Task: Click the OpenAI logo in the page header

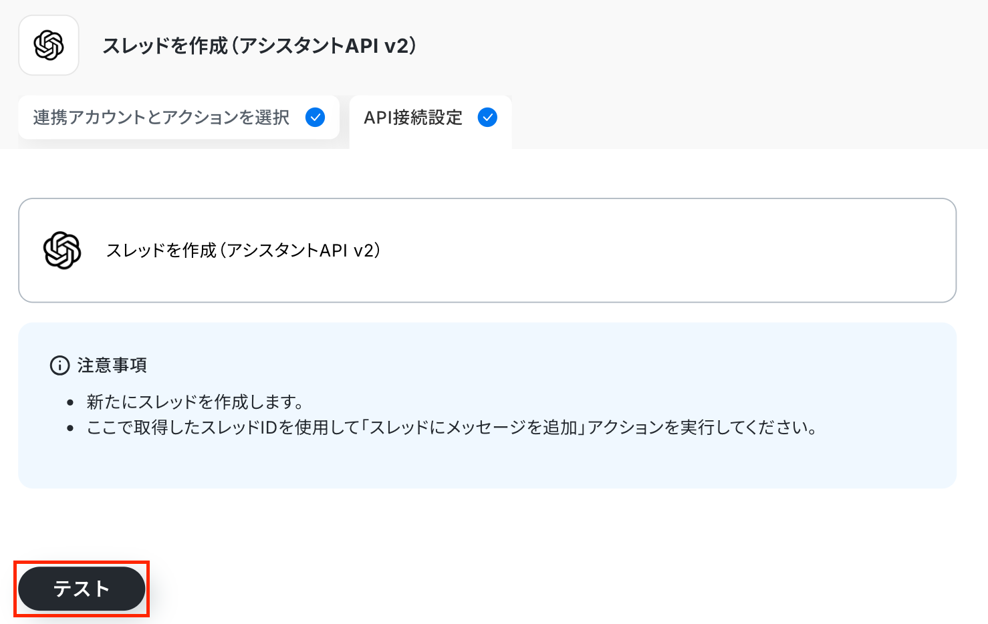Action: (x=49, y=45)
